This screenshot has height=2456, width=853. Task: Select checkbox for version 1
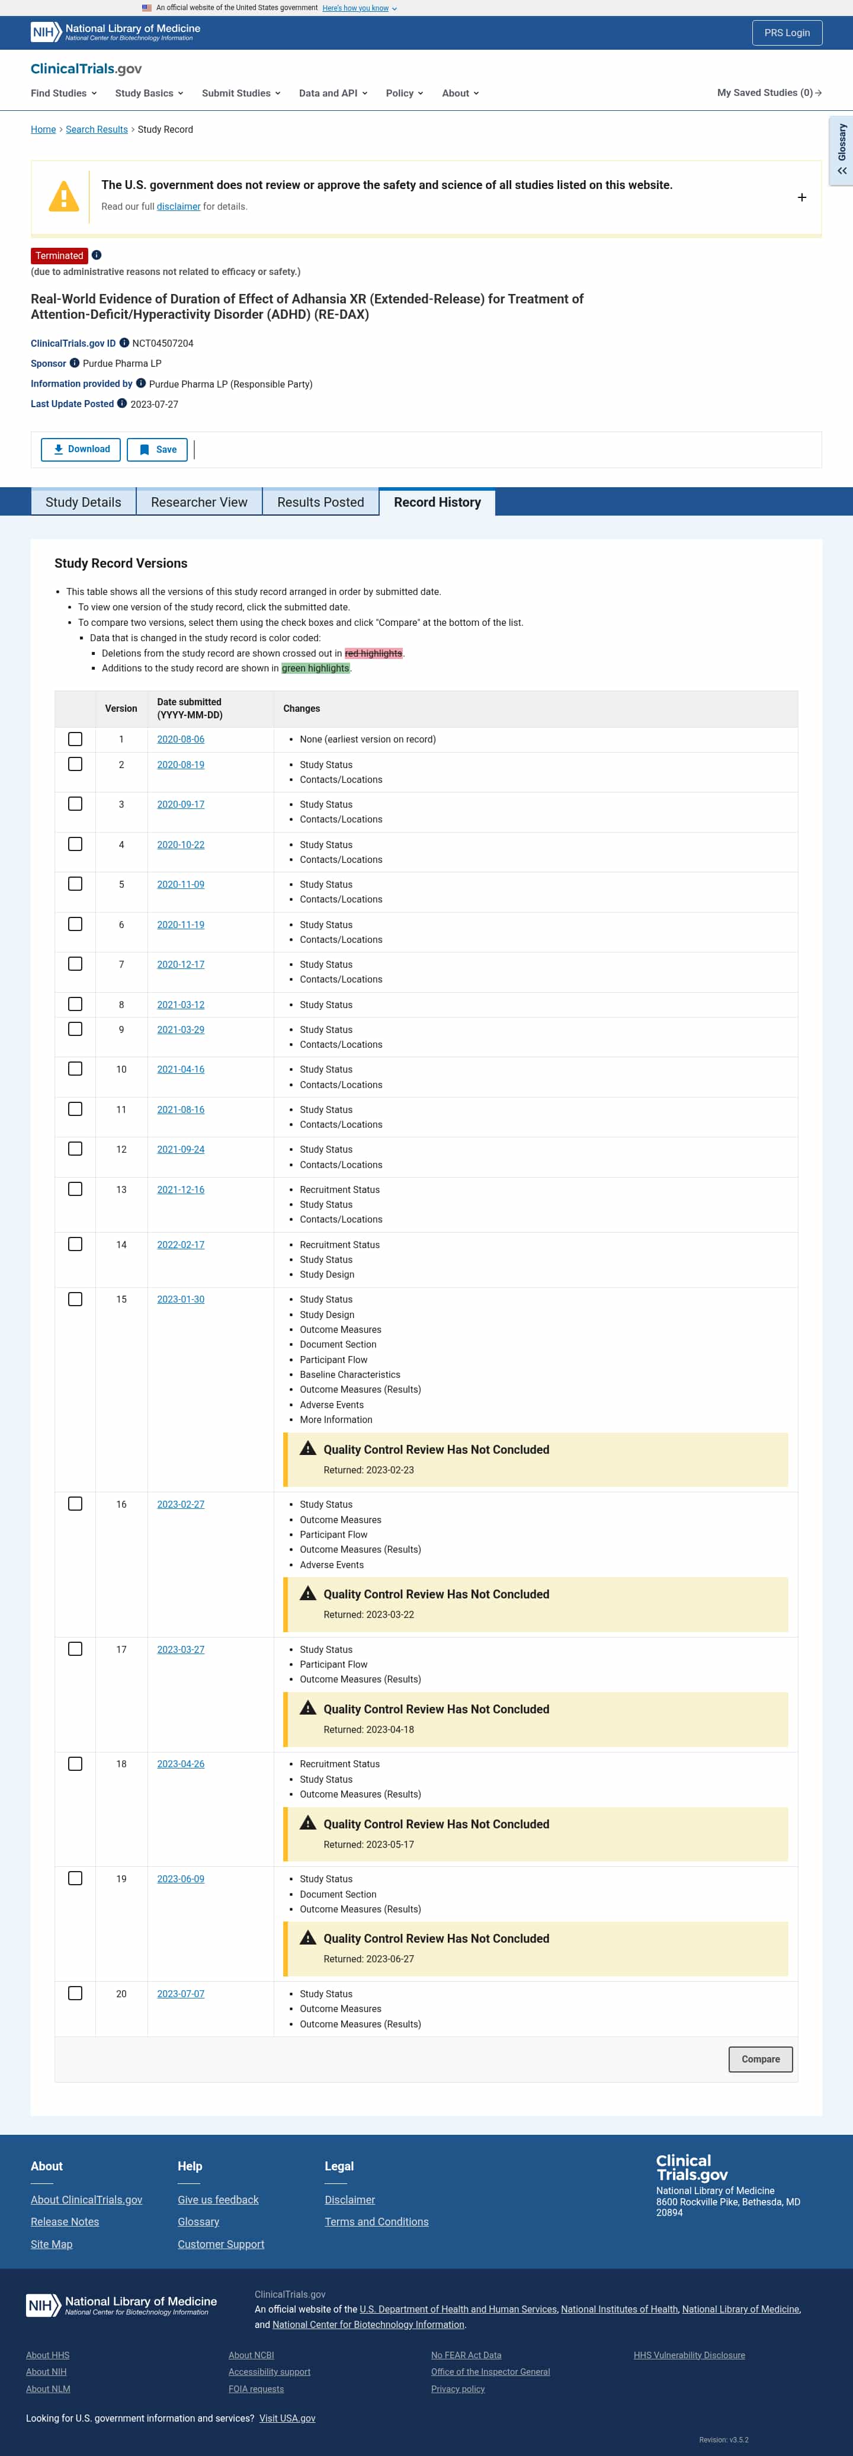(75, 739)
